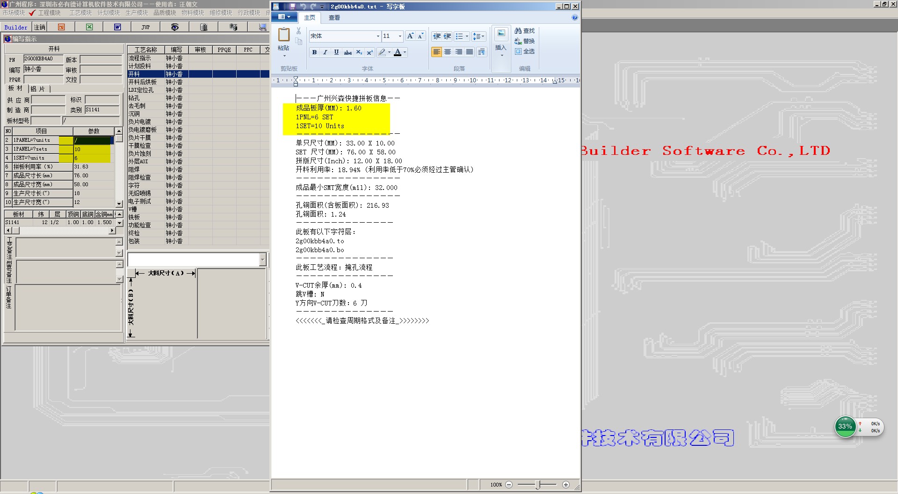The height and width of the screenshot is (494, 898).
Task: Open the font color dropdown arrow
Action: [x=405, y=52]
